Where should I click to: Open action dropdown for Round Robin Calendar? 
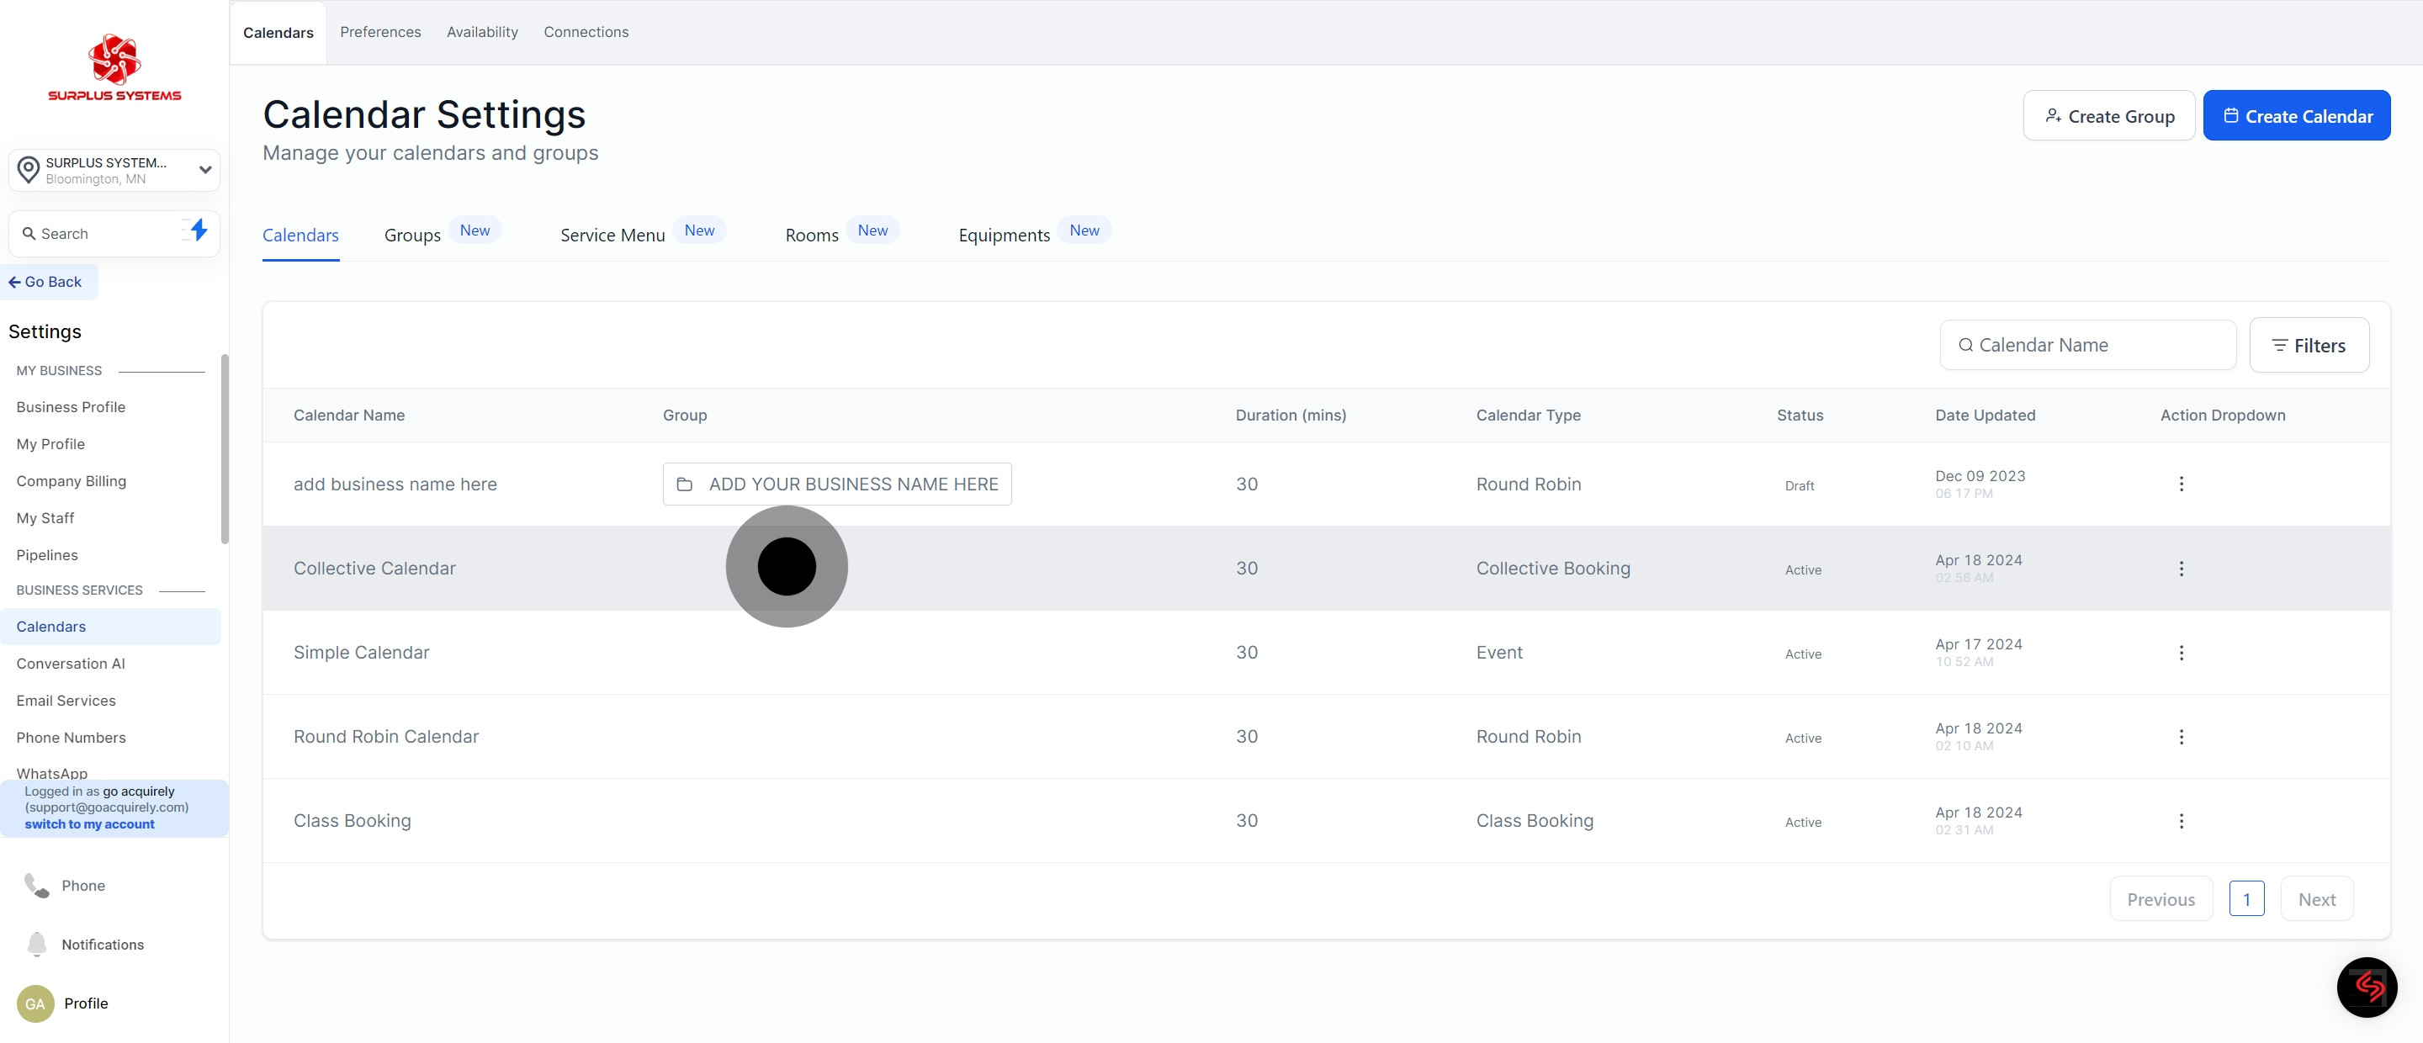(x=2181, y=738)
